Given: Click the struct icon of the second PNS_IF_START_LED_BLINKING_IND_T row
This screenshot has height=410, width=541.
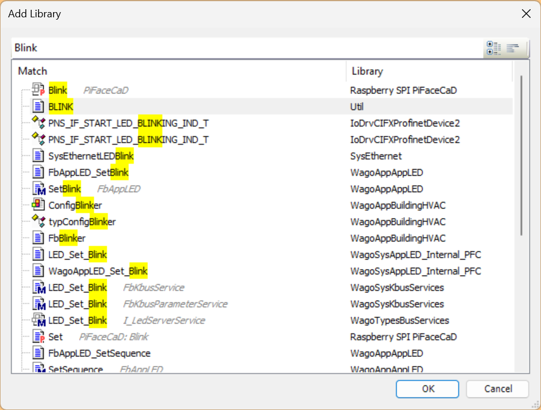Looking at the screenshot, I should point(38,140).
